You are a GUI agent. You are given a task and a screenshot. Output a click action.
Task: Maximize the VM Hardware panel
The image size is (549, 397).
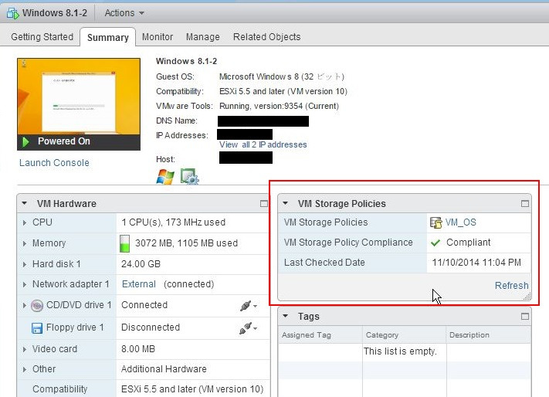click(x=264, y=204)
